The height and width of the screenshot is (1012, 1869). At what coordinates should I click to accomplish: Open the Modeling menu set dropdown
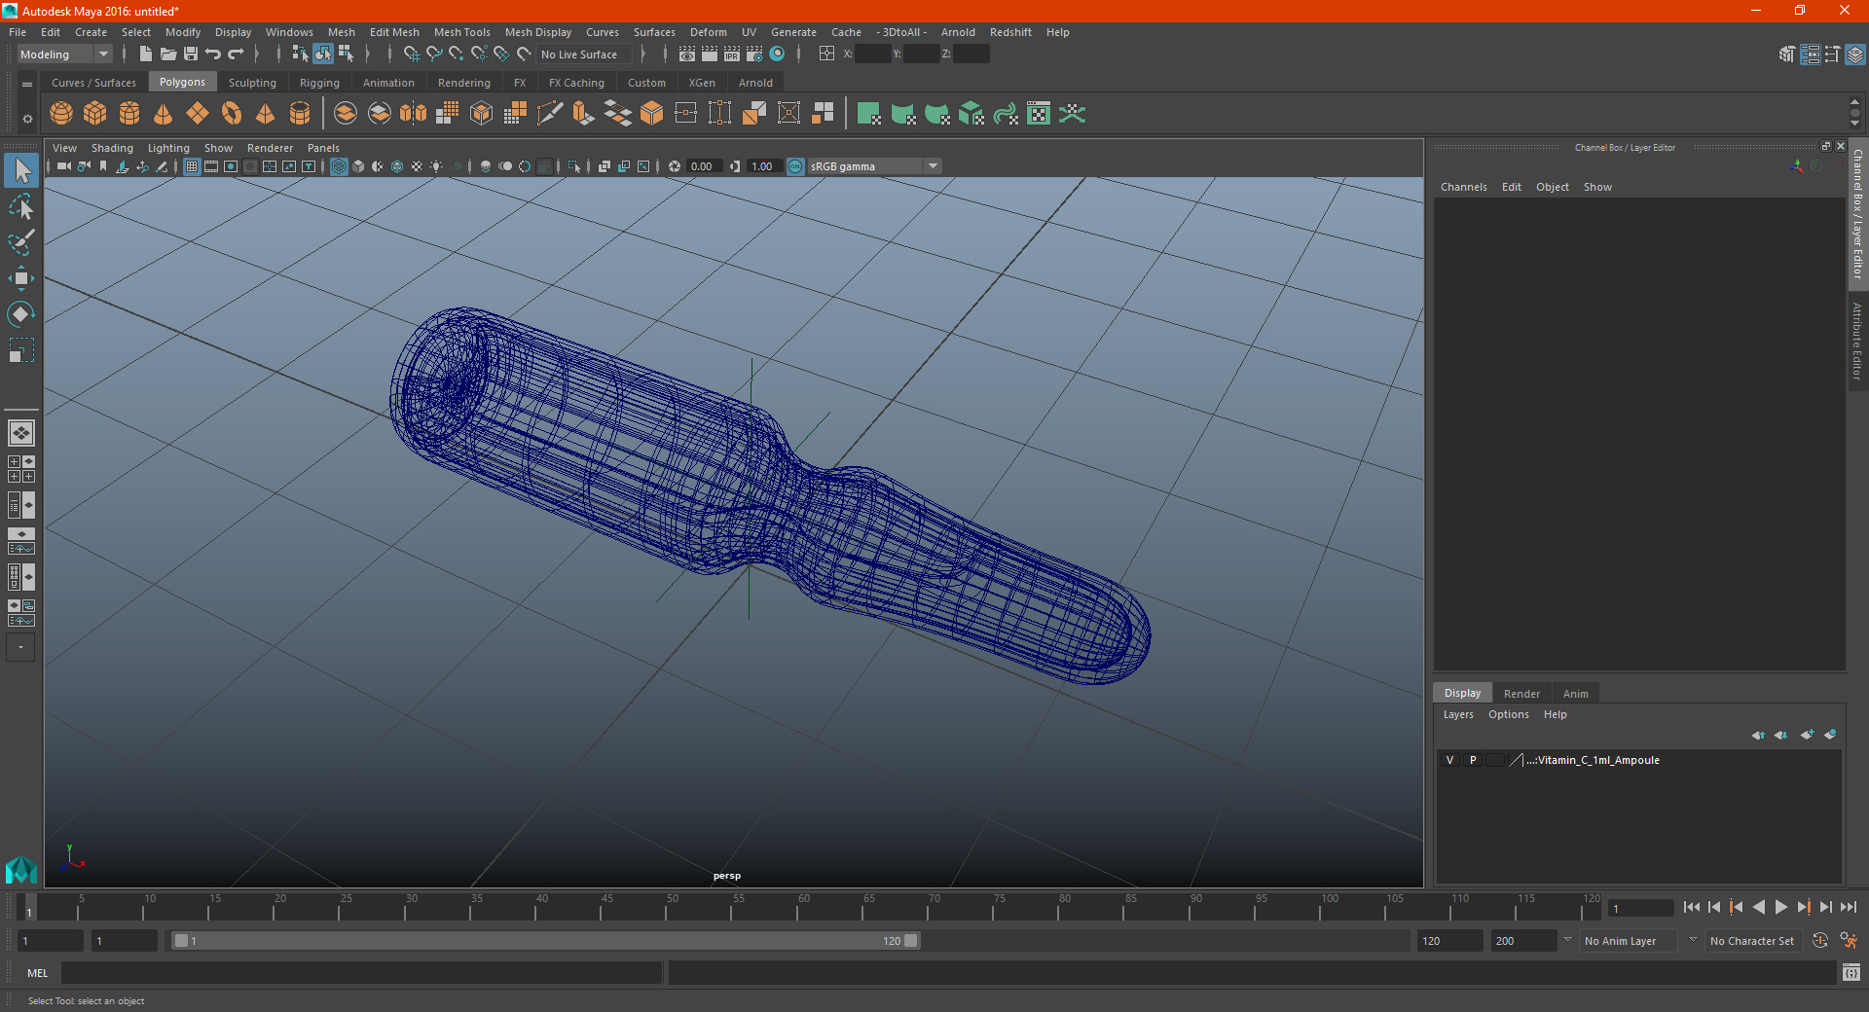(x=65, y=54)
